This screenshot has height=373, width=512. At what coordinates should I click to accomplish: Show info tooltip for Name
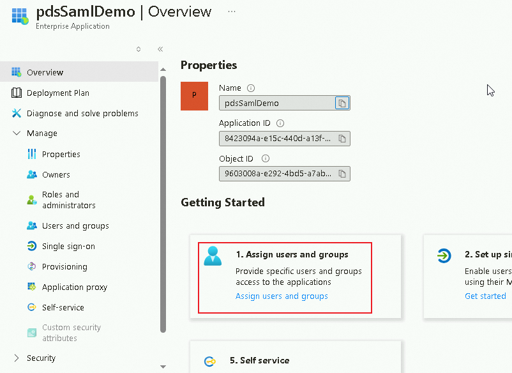[251, 88]
